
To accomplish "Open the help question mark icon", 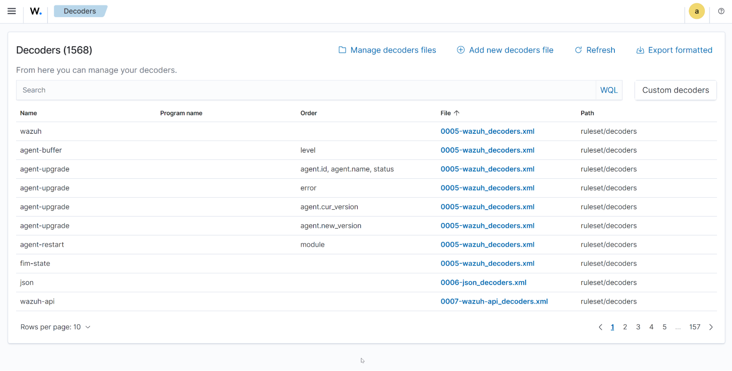I will [x=721, y=11].
